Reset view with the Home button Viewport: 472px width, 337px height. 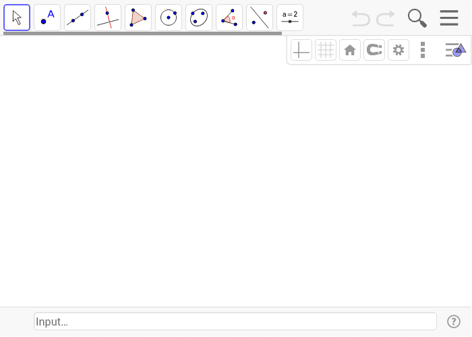pyautogui.click(x=350, y=50)
